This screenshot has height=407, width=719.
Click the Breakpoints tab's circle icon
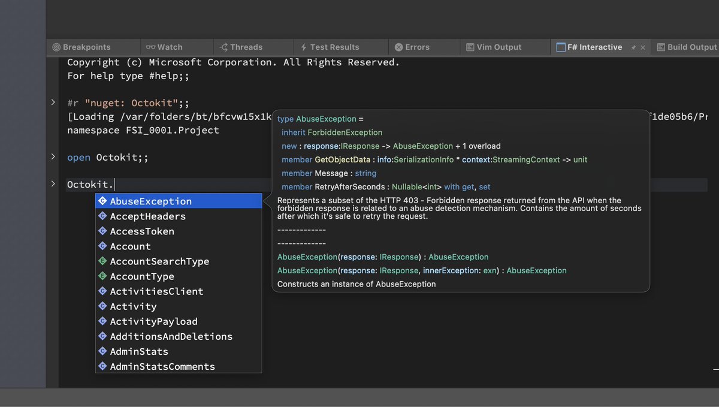coord(56,47)
